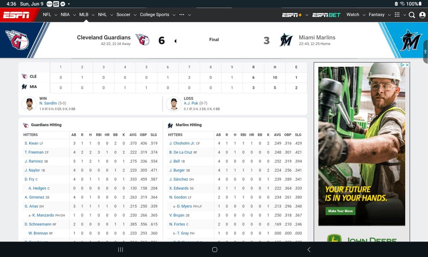Open D. Schneemann's player link
The image size is (428, 257).
tap(38, 224)
